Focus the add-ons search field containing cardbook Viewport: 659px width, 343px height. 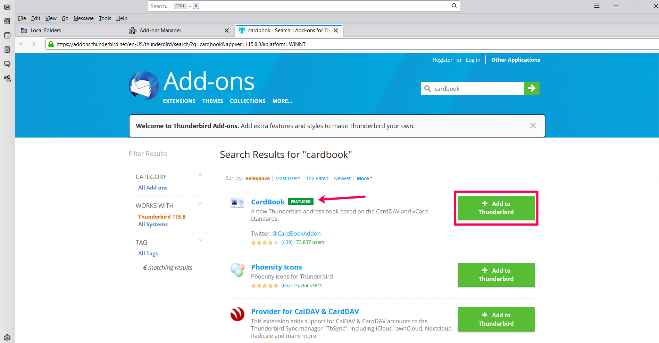(472, 89)
